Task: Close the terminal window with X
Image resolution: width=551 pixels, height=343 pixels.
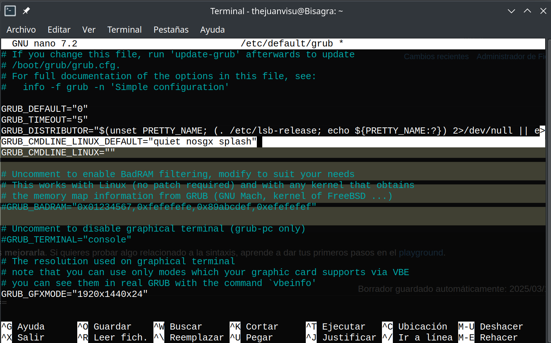Action: click(x=543, y=11)
